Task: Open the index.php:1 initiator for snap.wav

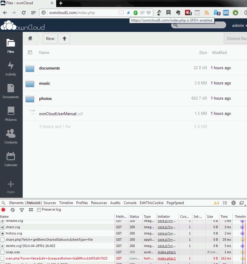Action: pos(167,252)
